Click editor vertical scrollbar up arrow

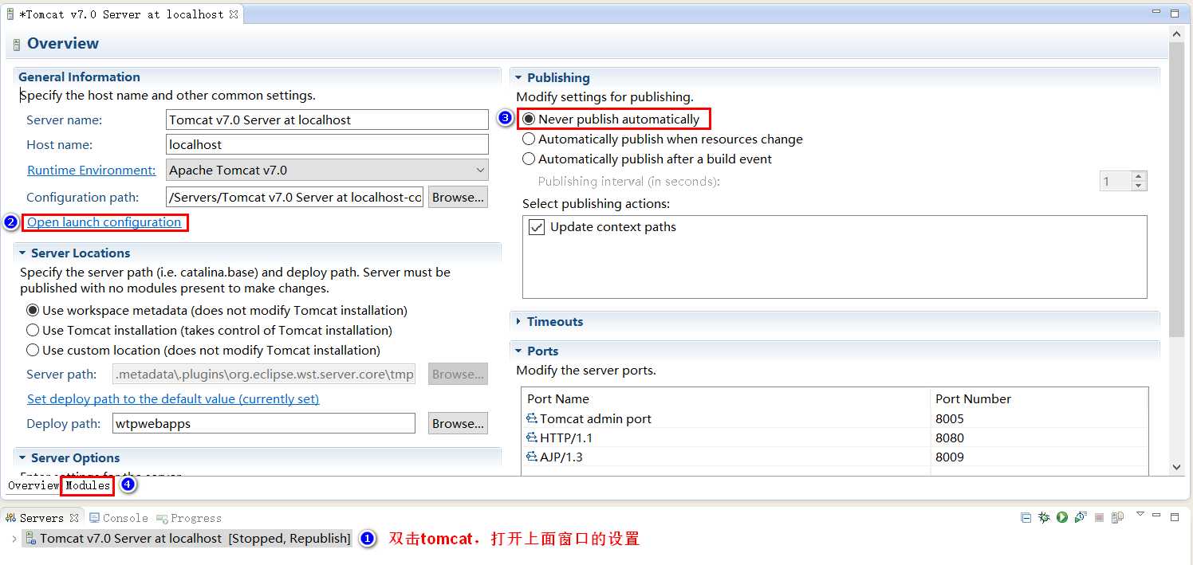[1177, 33]
